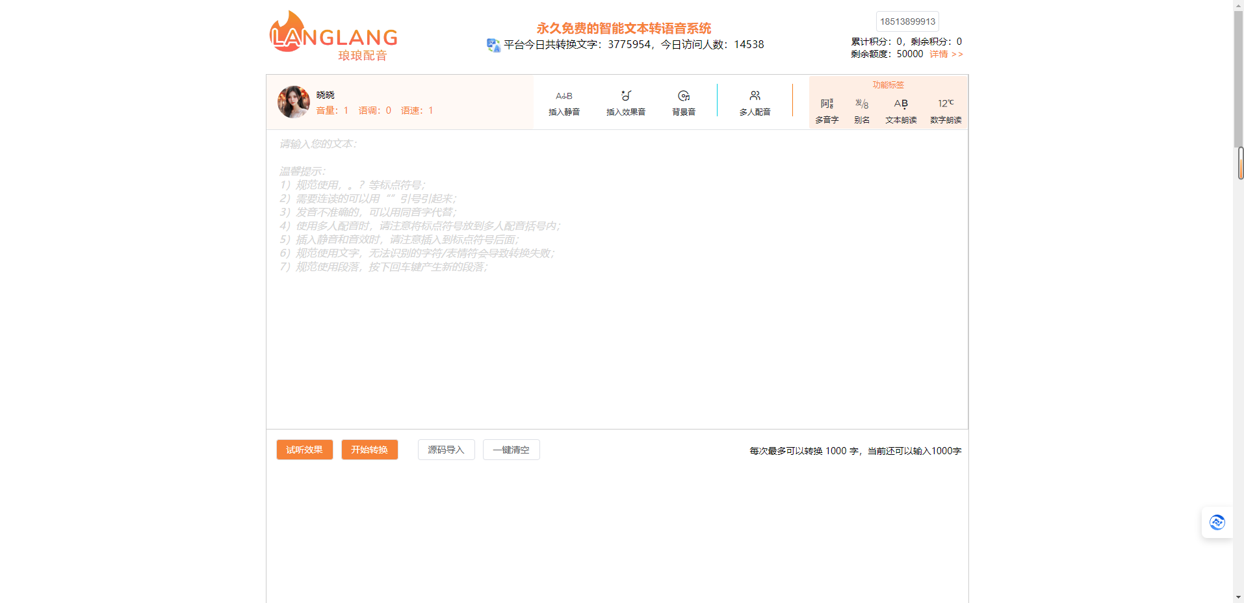Click the LANGLANG 琅琅配音 logo
This screenshot has width=1244, height=603.
click(333, 36)
